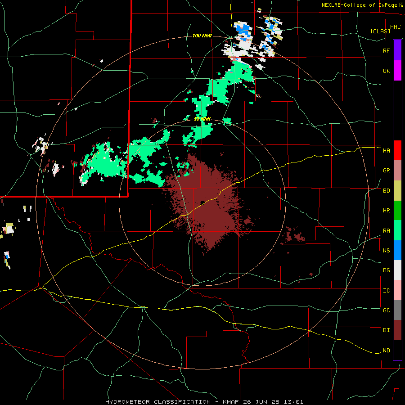Click the UK legend label
This screenshot has height=405, width=405.
pyautogui.click(x=386, y=71)
